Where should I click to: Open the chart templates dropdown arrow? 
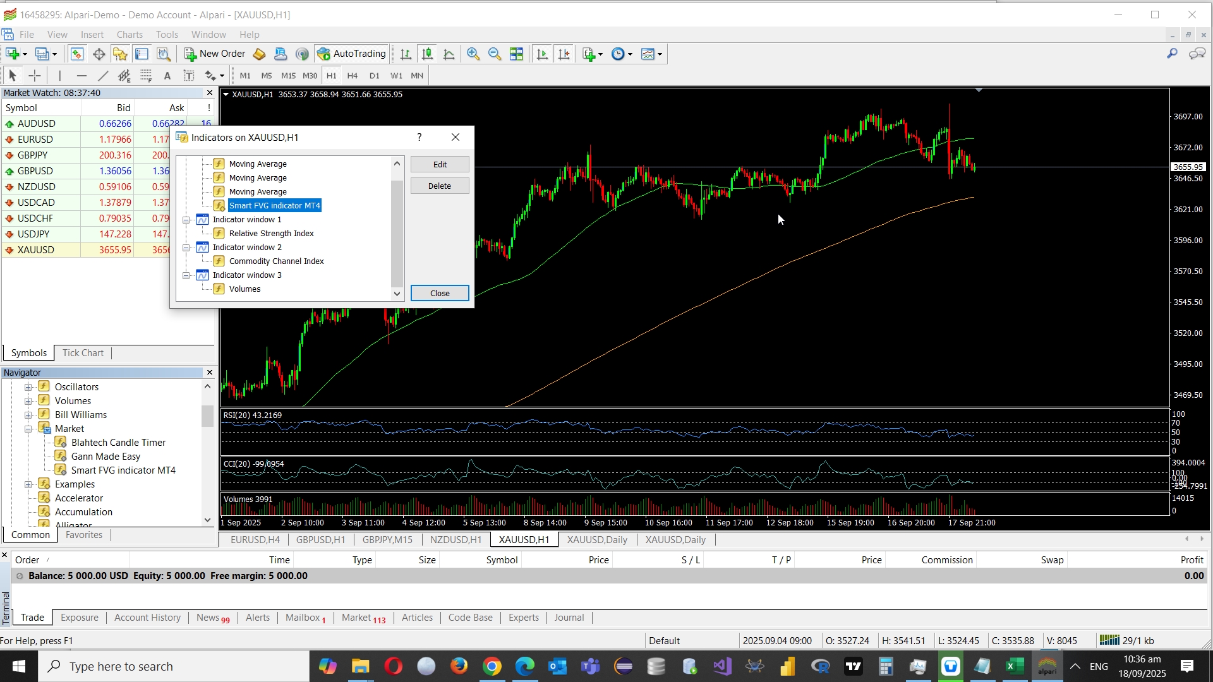coord(660,55)
